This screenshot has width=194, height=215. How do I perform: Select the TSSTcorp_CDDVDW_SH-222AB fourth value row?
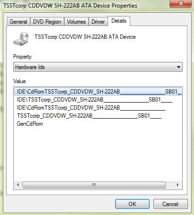(x=89, y=116)
